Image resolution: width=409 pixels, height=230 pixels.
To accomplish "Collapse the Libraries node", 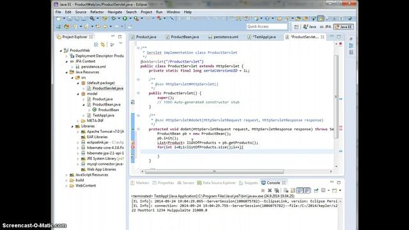I will pos(72,126).
